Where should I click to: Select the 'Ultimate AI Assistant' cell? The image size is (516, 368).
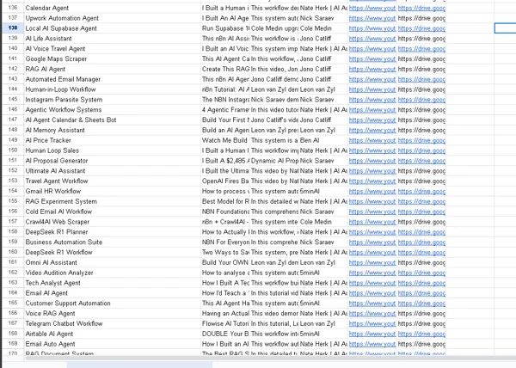tap(113, 171)
